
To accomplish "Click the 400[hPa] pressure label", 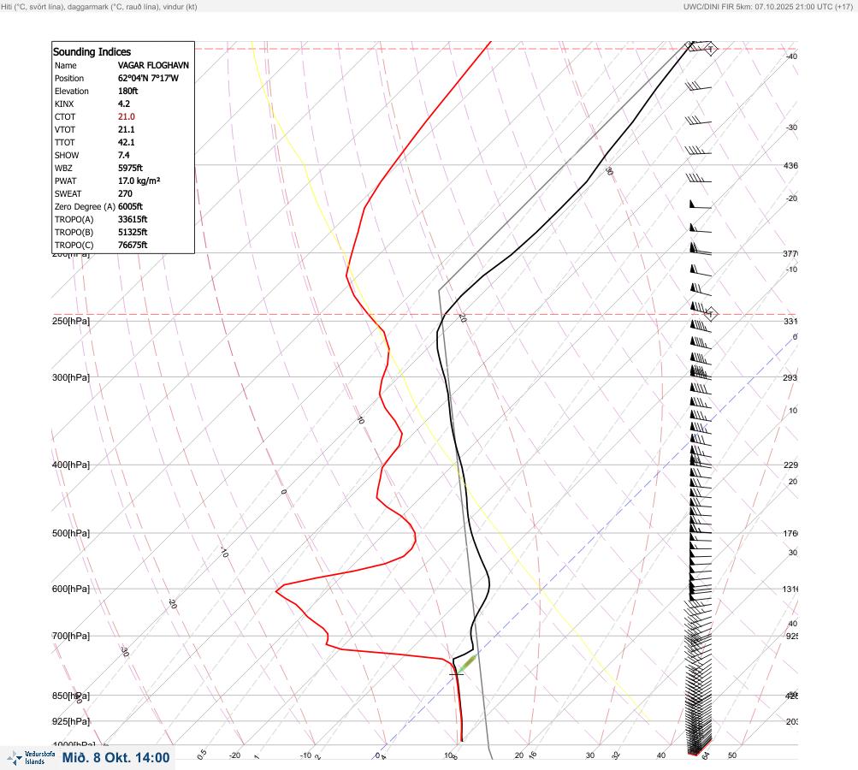I will [71, 465].
